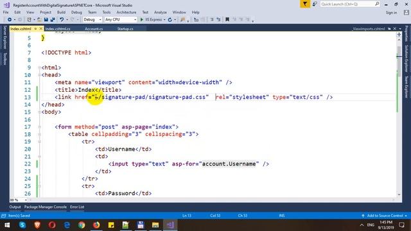This screenshot has height=231, width=411.
Task: Open Skype from the taskbar
Action: 22,225
